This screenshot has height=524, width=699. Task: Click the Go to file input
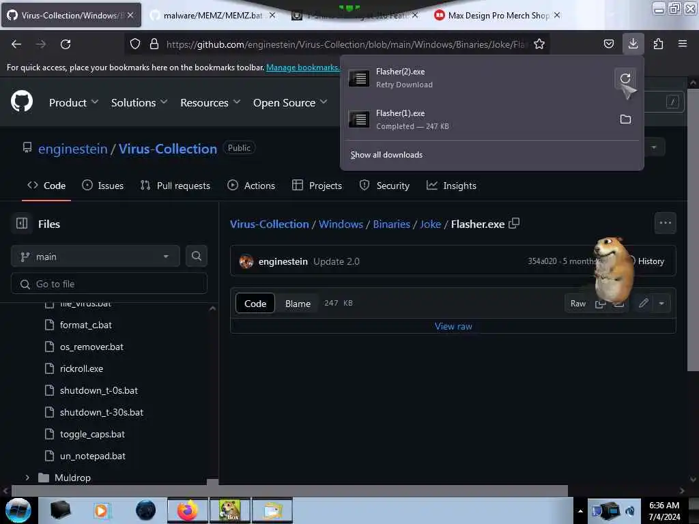(x=109, y=284)
